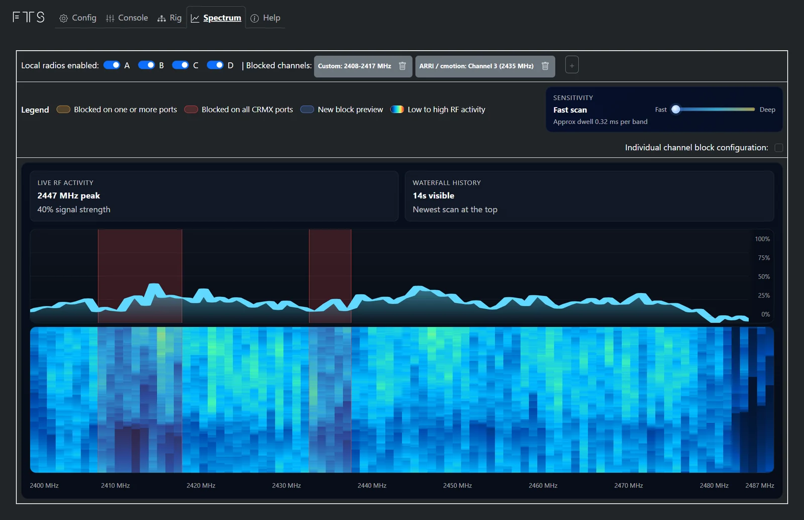Click the 2487 MHz axis label
Image resolution: width=804 pixels, height=520 pixels.
(759, 485)
